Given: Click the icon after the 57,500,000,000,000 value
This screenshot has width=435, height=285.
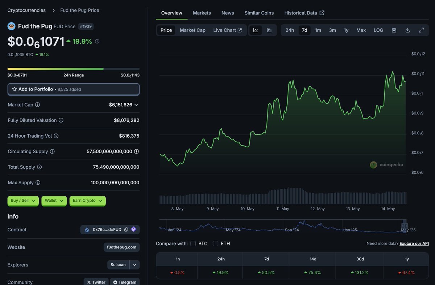Looking at the screenshot, I should coord(137,151).
